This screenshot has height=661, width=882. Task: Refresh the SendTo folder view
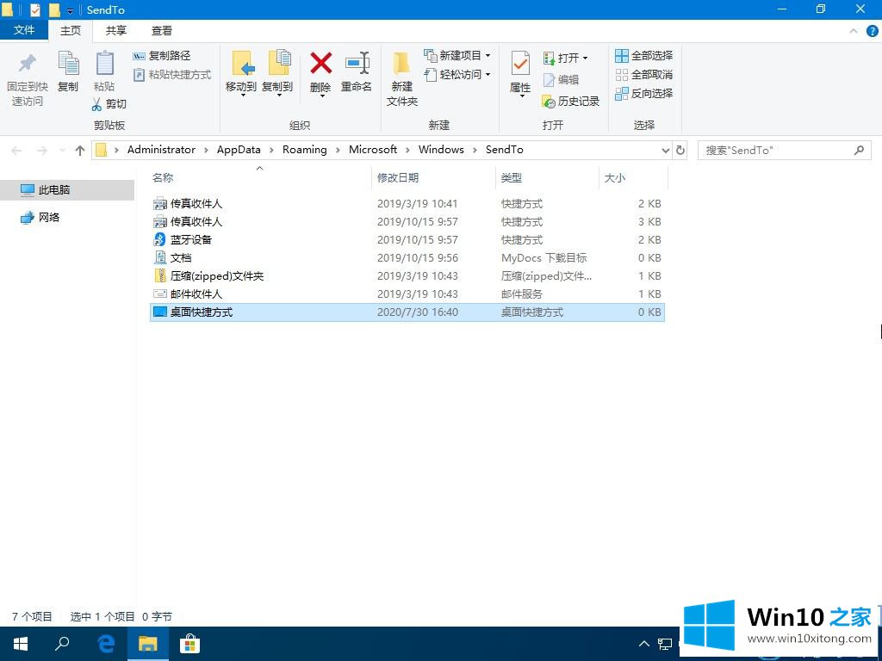click(x=680, y=150)
